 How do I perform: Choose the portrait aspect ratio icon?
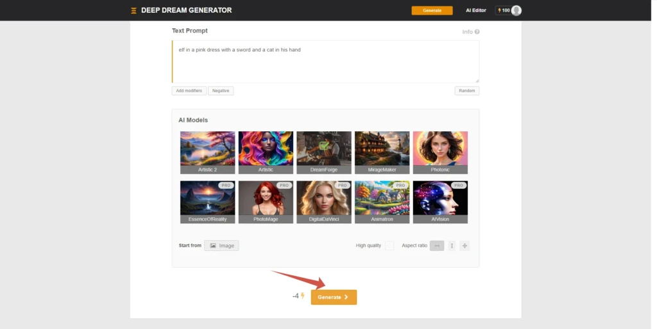tap(452, 245)
